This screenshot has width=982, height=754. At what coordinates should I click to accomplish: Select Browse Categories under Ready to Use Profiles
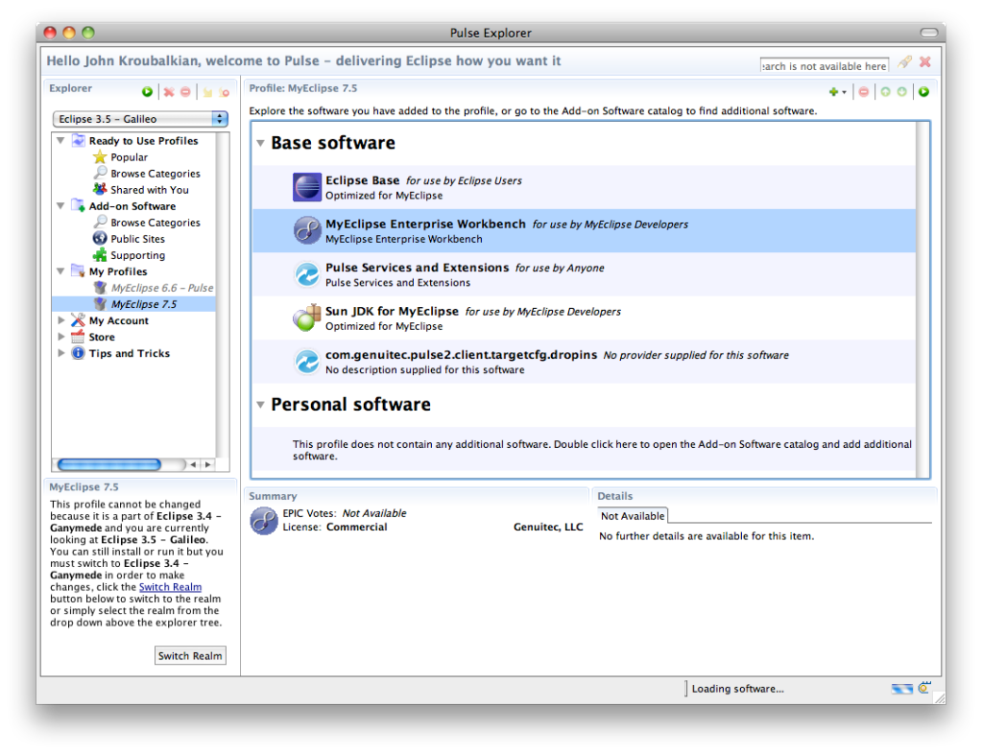(156, 174)
